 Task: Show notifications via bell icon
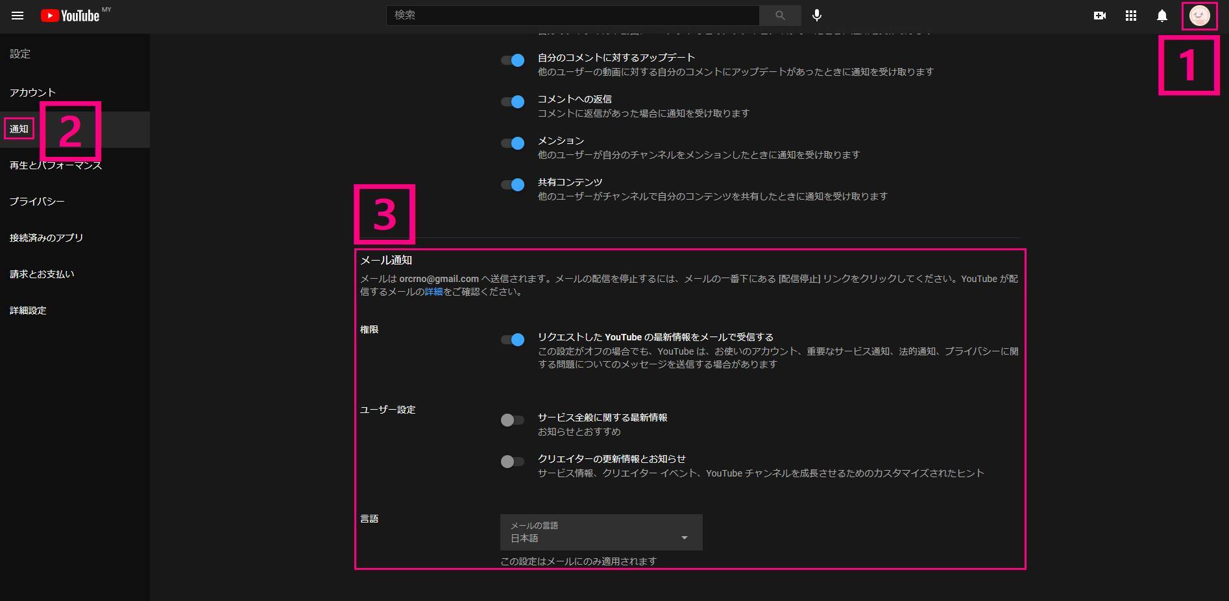coord(1162,16)
